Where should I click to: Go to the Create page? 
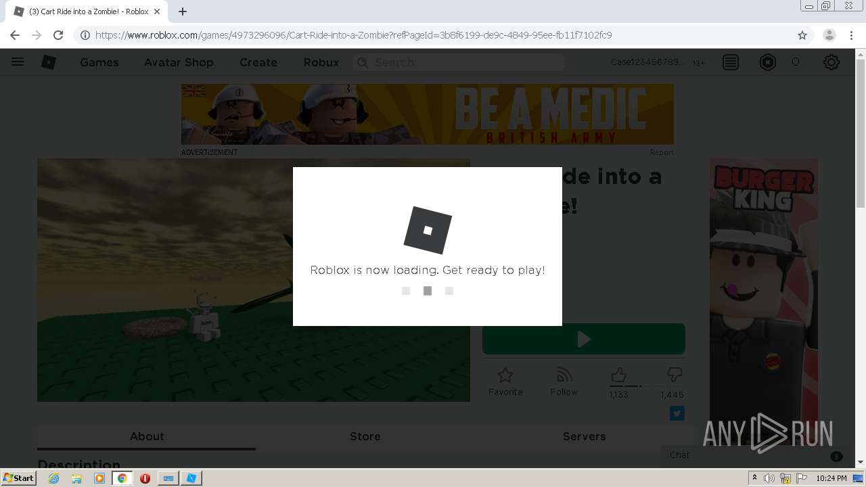[258, 62]
